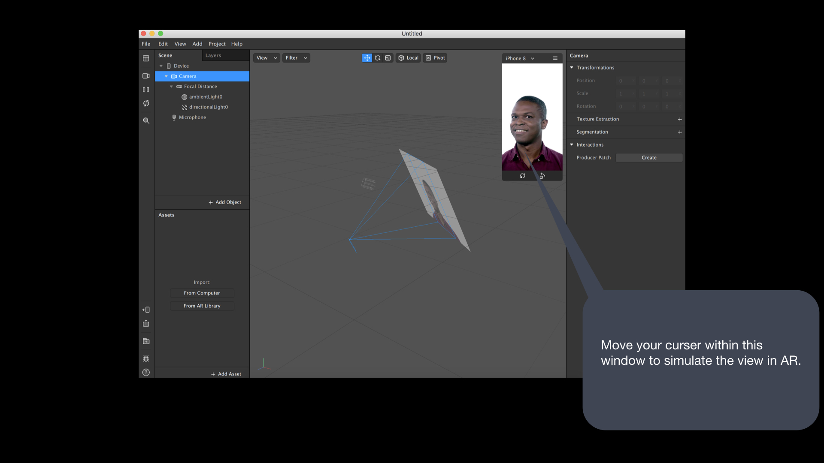Screen dimensions: 824x463
Task: Open the Project menu
Action: [x=217, y=44]
